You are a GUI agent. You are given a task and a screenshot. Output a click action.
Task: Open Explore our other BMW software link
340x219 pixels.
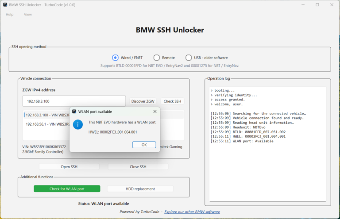tap(192, 211)
